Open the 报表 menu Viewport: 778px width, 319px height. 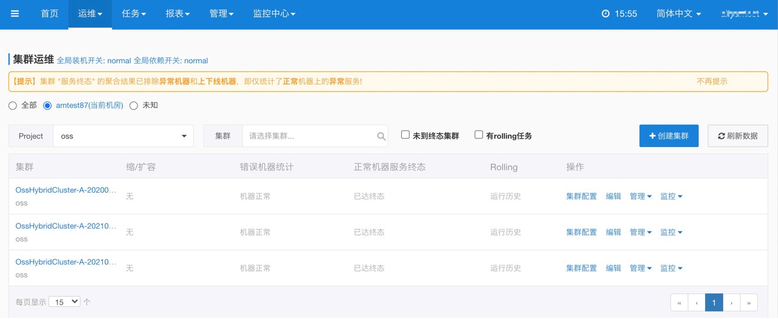click(177, 13)
